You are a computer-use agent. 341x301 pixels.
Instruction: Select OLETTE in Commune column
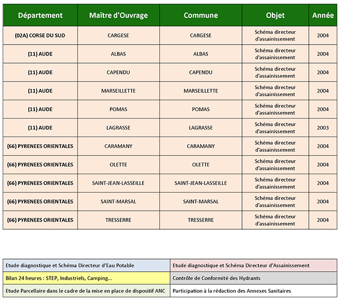pyautogui.click(x=201, y=165)
